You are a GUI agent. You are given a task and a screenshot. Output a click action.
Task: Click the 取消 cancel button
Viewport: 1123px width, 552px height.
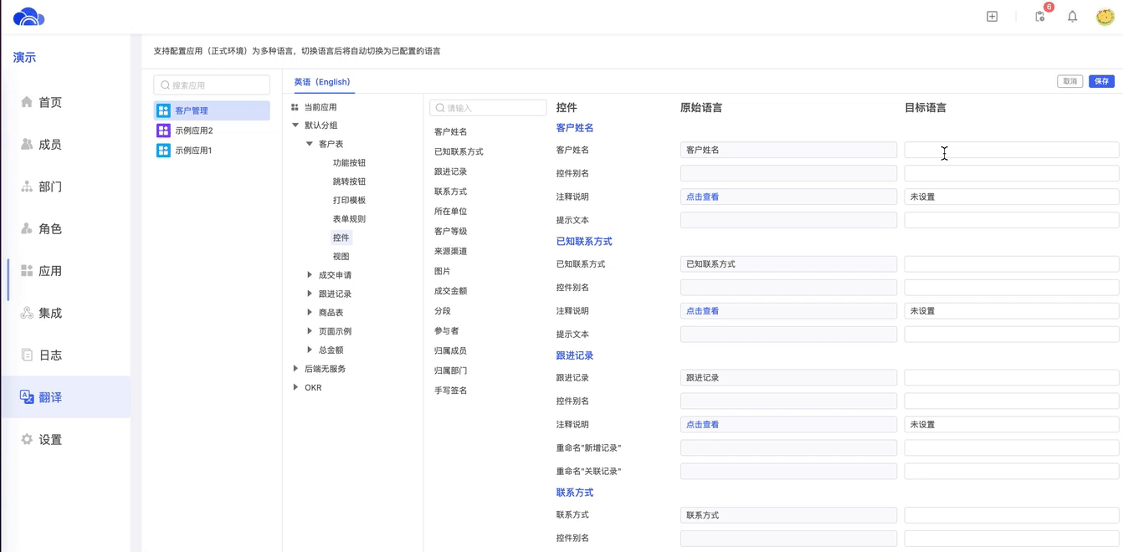pyautogui.click(x=1069, y=81)
